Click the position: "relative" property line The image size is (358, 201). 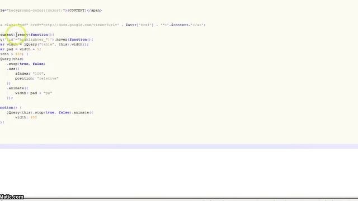[x=37, y=78]
